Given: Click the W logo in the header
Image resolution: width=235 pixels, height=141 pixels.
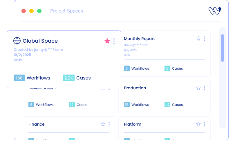Looking at the screenshot, I should point(215,11).
